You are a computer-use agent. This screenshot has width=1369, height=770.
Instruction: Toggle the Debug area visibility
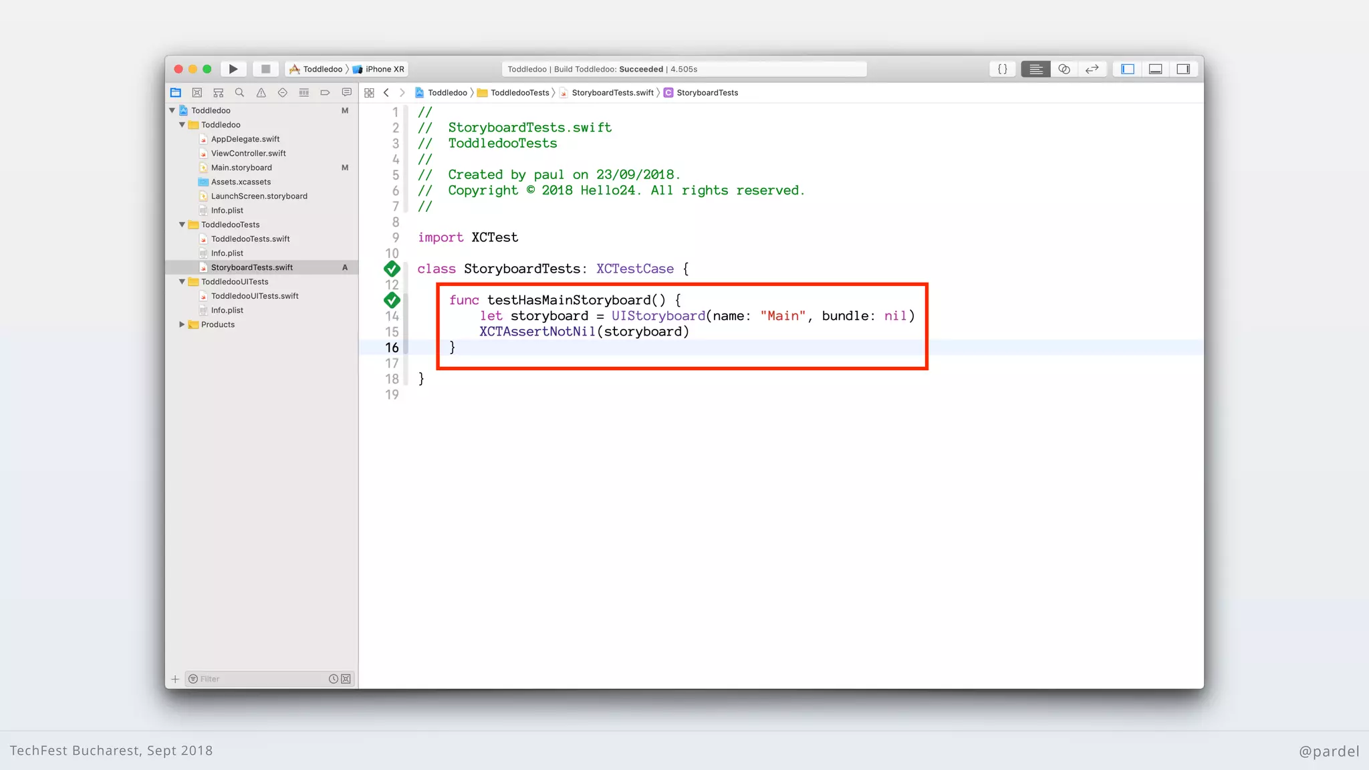pyautogui.click(x=1155, y=69)
